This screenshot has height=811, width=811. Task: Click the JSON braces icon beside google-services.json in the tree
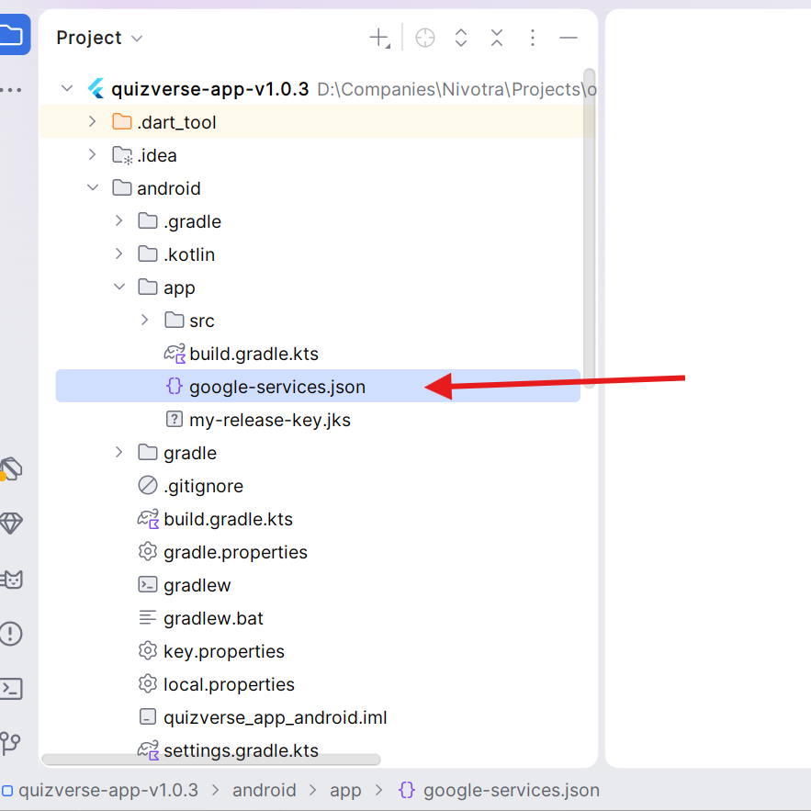pos(175,386)
